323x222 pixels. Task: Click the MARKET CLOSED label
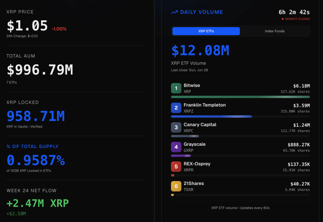(297, 19)
